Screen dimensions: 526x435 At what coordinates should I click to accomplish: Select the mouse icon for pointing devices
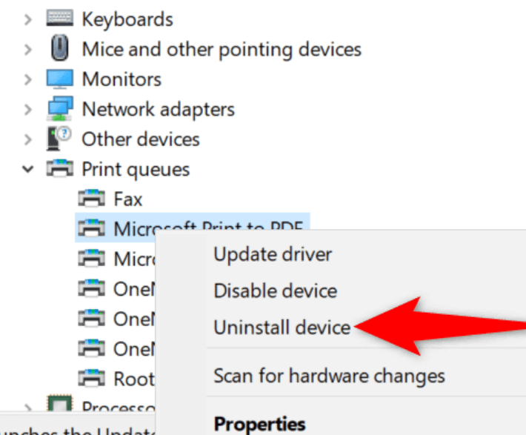pyautogui.click(x=60, y=48)
